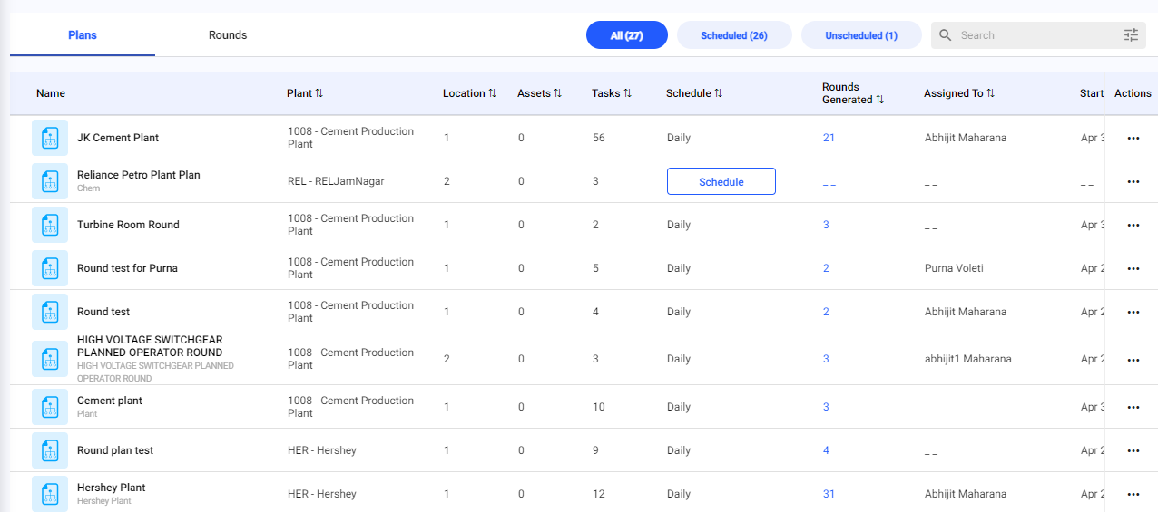Click REL - RELJamNagar plant cell
The width and height of the screenshot is (1158, 512).
coord(336,181)
